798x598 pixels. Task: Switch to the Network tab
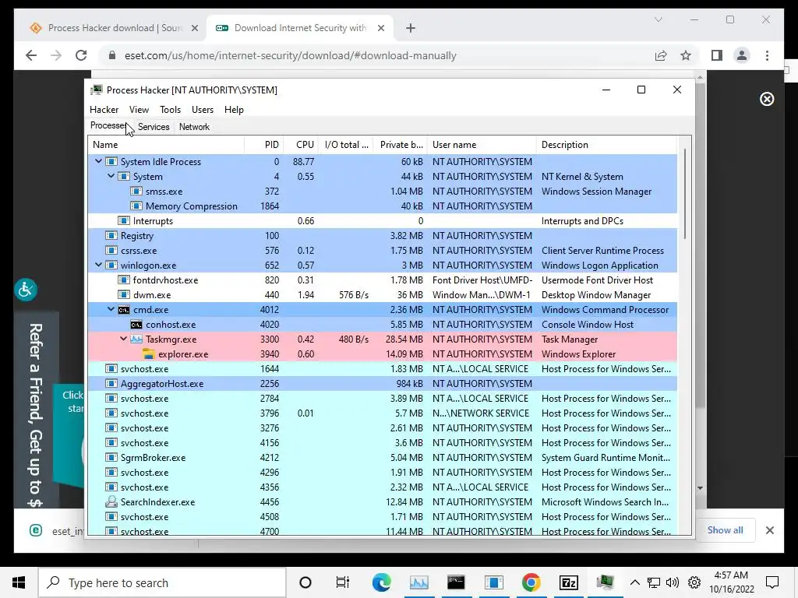coord(194,127)
